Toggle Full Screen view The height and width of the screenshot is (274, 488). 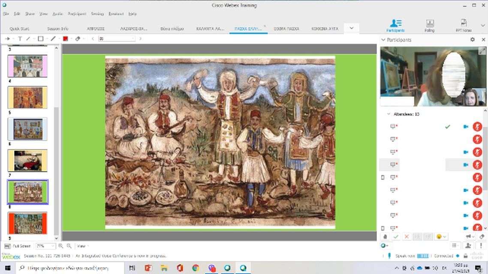(x=18, y=246)
